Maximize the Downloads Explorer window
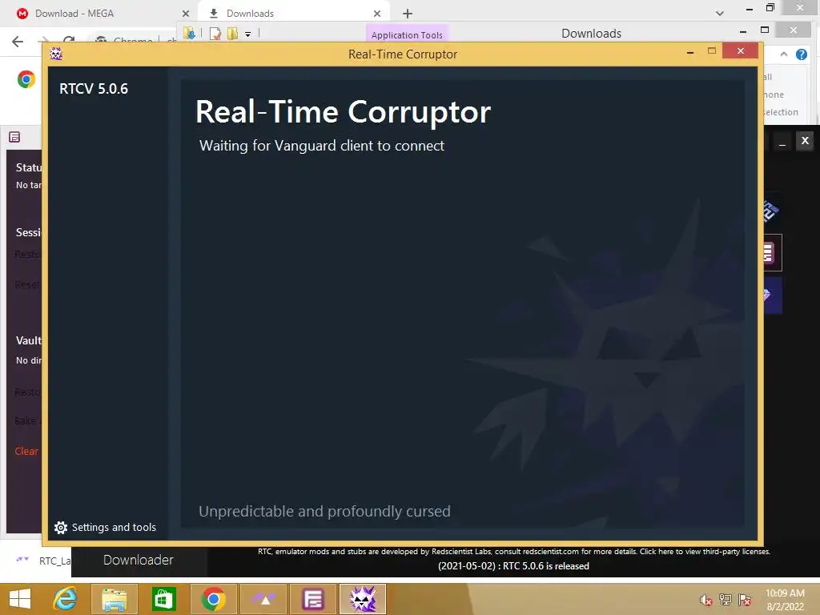The width and height of the screenshot is (820, 615). (x=765, y=30)
